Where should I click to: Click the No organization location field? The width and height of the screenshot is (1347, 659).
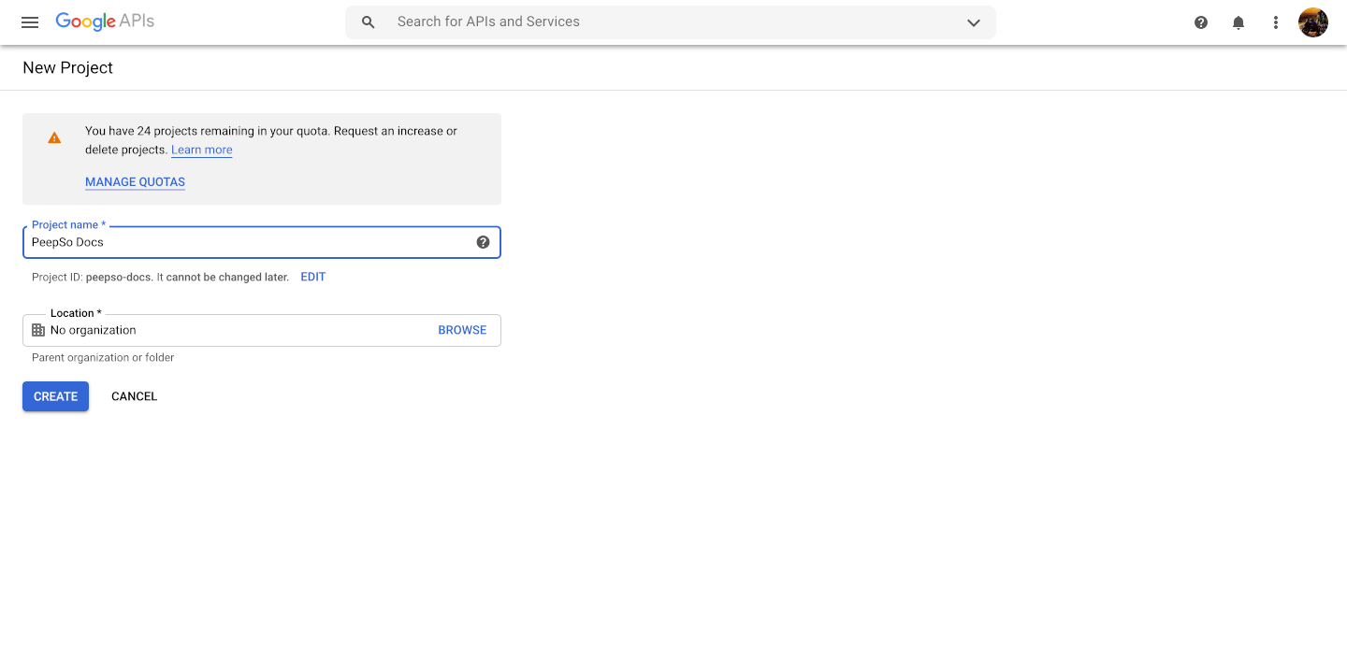(262, 330)
